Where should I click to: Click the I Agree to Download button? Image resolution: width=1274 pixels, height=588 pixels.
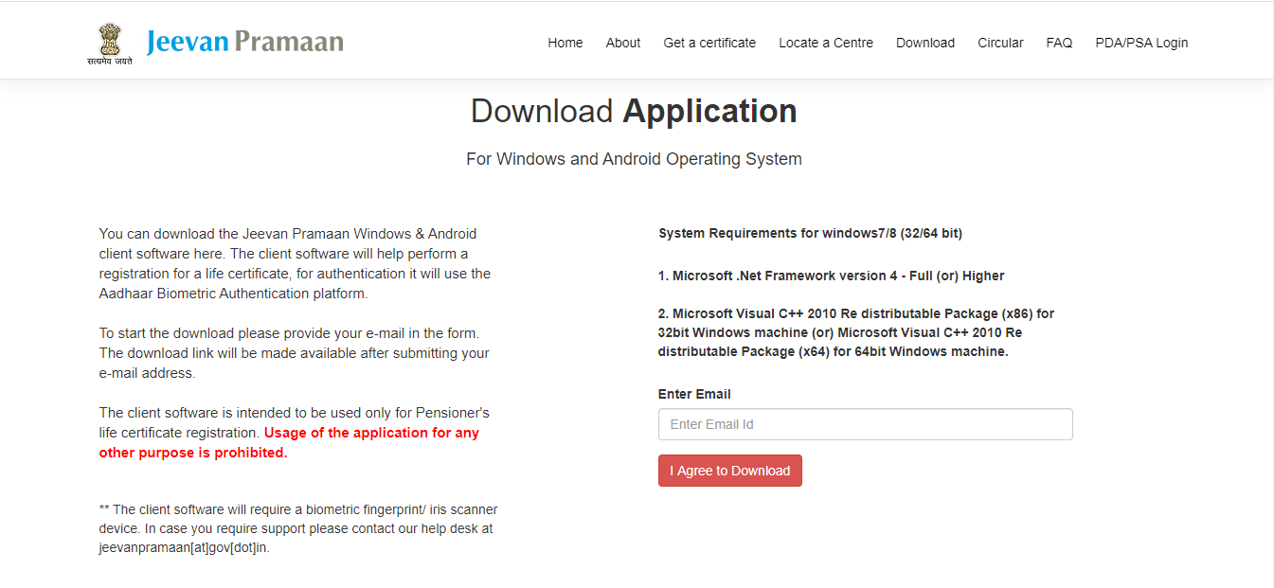click(x=730, y=471)
